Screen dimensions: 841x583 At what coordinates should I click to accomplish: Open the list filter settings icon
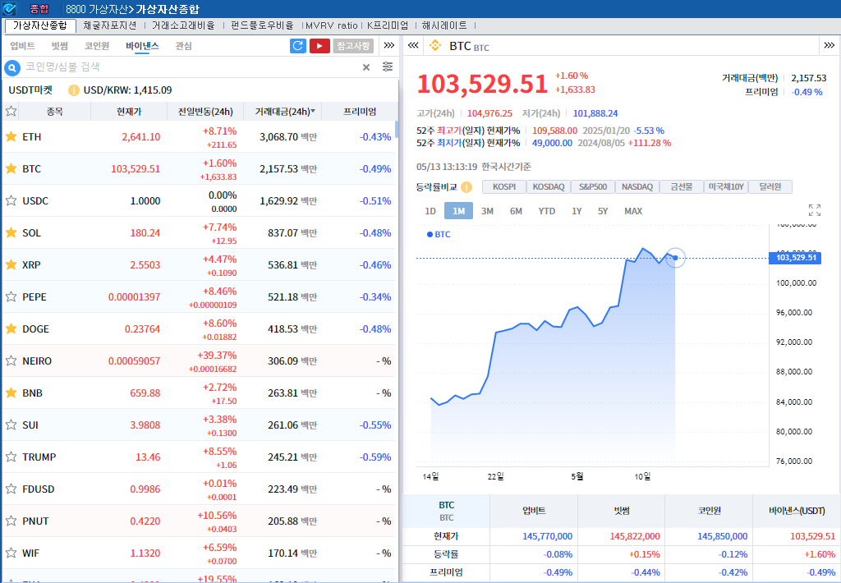[388, 67]
